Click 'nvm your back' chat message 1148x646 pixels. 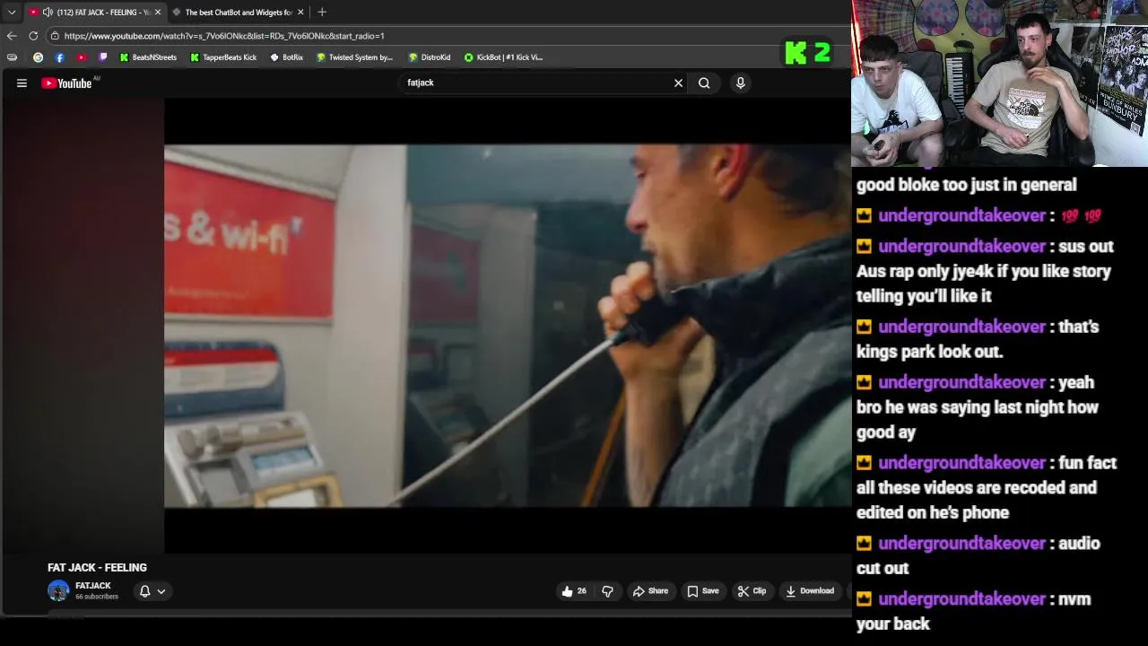tap(974, 611)
